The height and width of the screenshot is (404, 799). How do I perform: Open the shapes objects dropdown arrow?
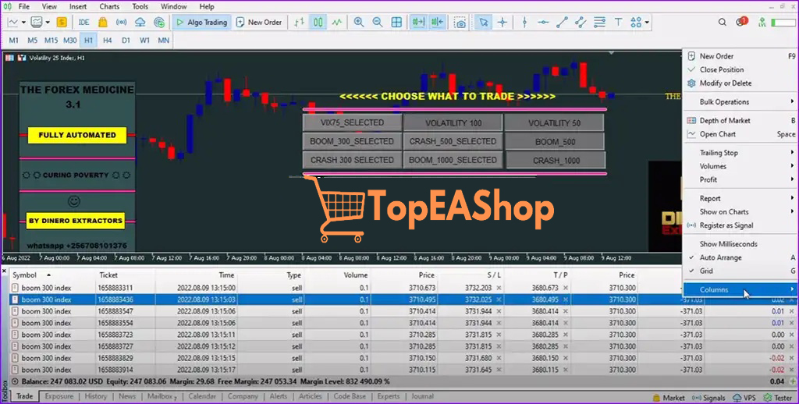click(647, 23)
